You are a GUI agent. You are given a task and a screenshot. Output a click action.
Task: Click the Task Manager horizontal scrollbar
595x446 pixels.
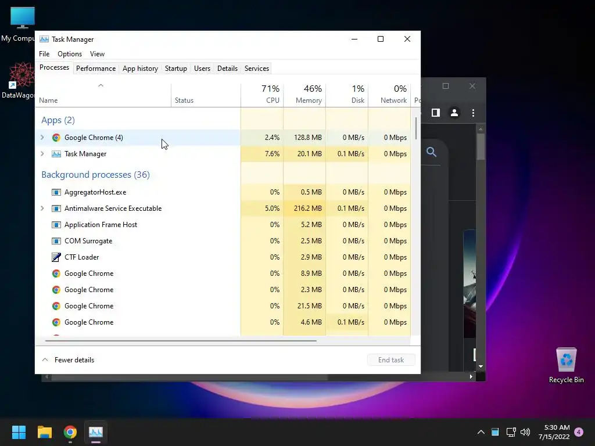point(181,340)
